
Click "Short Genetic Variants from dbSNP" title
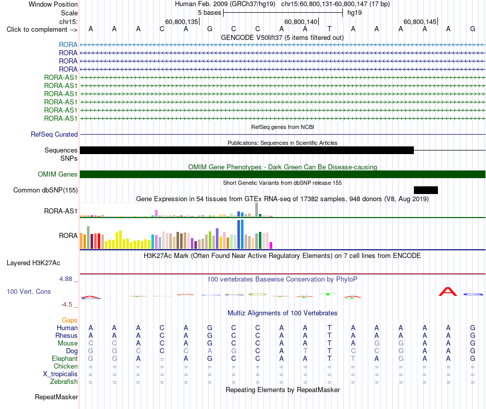(282, 183)
